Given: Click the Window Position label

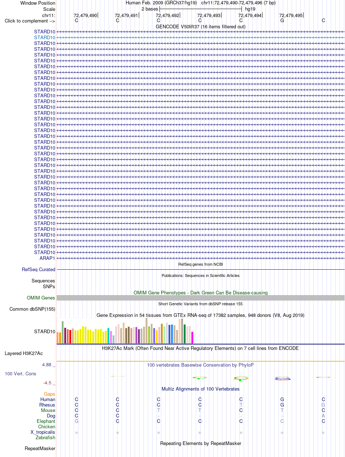Looking at the screenshot, I should [38, 3].
